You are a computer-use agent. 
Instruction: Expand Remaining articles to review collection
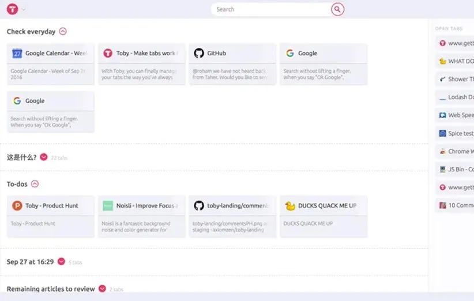click(102, 289)
